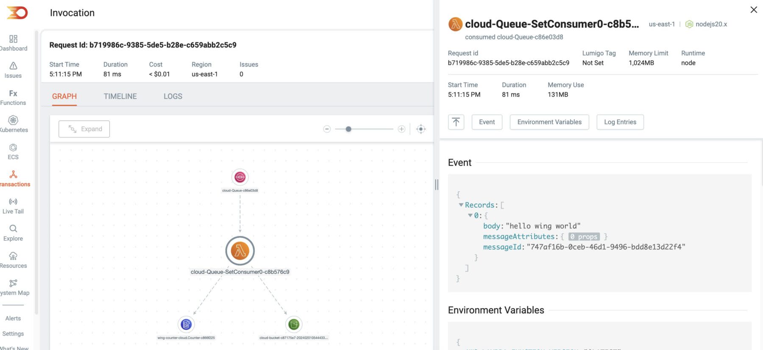Switch to the TIMELINE tab
Screen dimensions: 763x350
click(120, 96)
